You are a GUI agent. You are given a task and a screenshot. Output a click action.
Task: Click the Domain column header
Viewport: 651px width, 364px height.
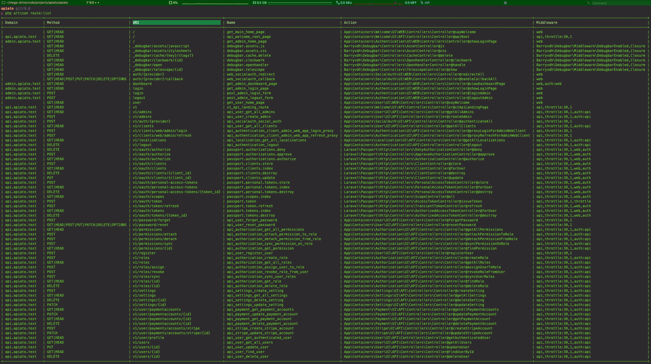point(12,23)
